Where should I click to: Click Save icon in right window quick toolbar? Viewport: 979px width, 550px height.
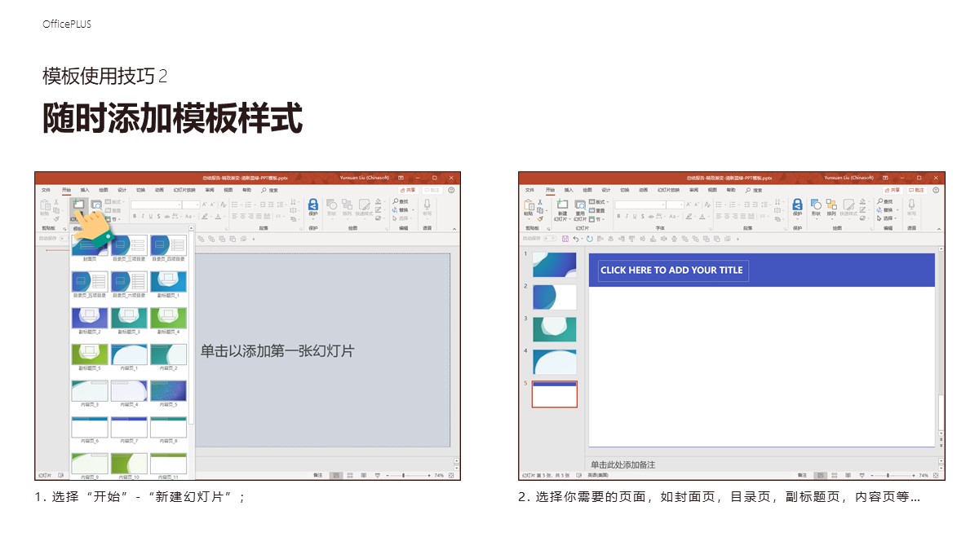point(565,239)
